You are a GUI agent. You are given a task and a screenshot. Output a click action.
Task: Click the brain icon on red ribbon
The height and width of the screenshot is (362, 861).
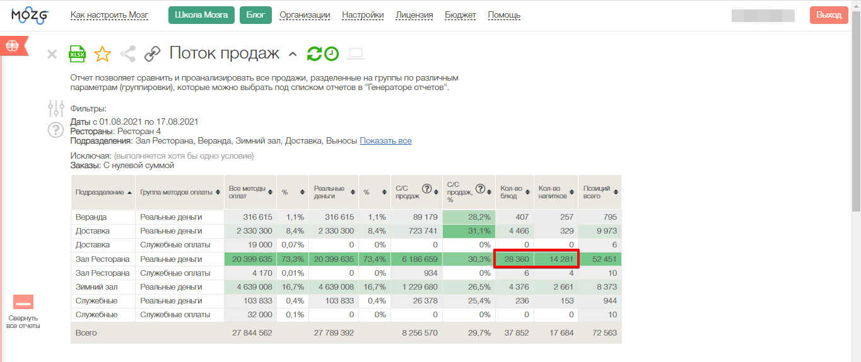[11, 46]
